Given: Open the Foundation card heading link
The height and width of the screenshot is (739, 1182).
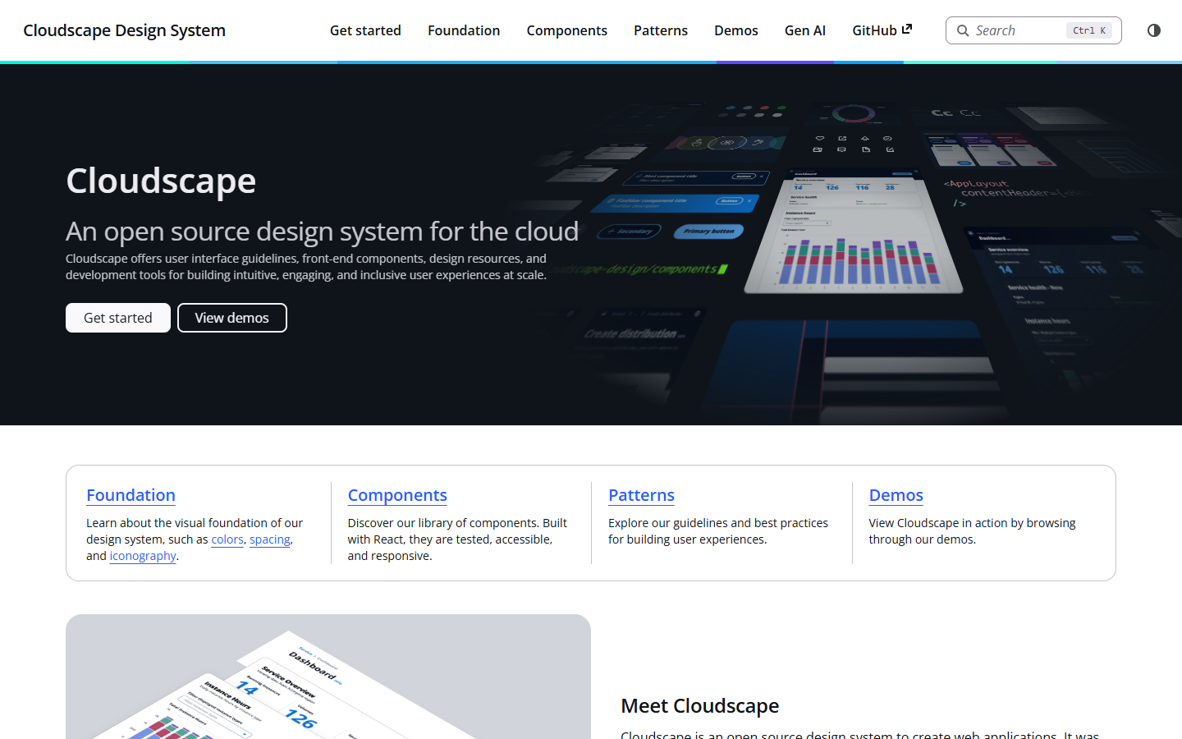Looking at the screenshot, I should click(x=131, y=495).
